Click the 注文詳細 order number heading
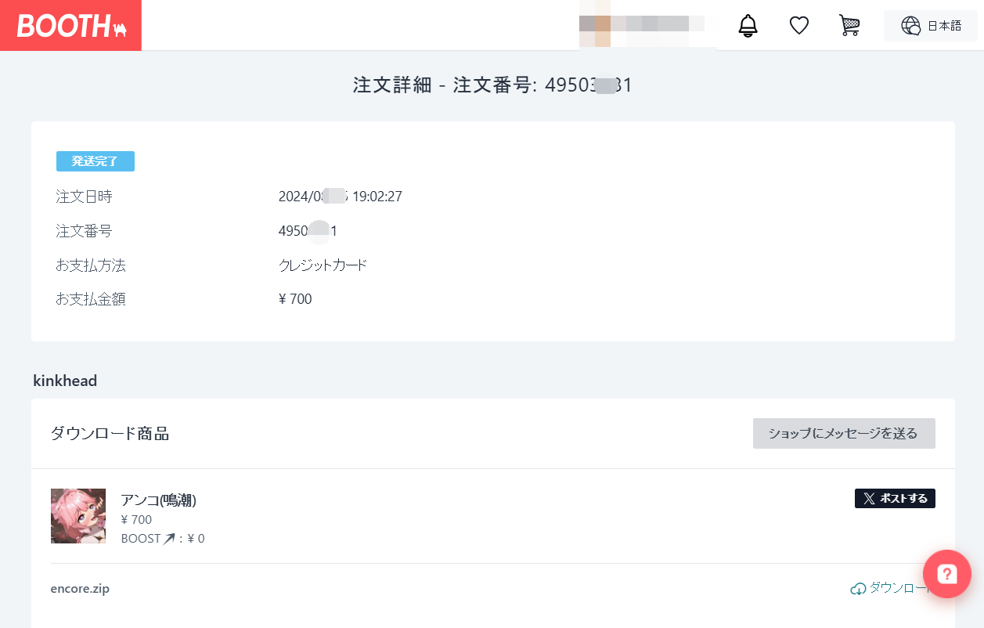Image resolution: width=984 pixels, height=628 pixels. pos(492,85)
